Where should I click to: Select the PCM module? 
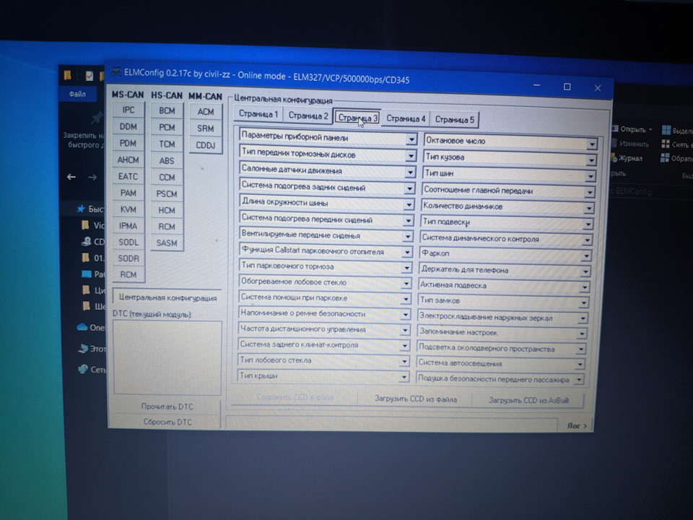click(x=167, y=127)
